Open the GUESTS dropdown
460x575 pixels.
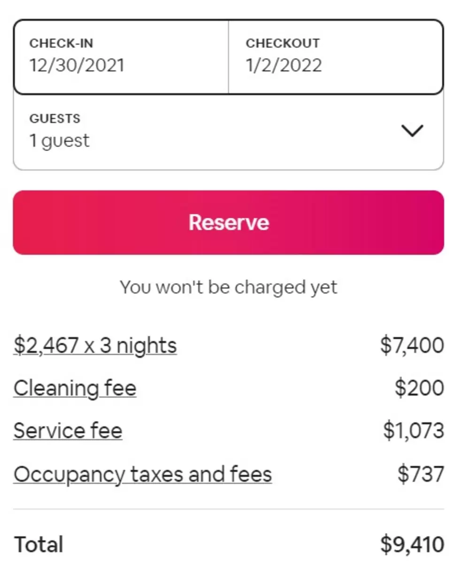tap(229, 132)
